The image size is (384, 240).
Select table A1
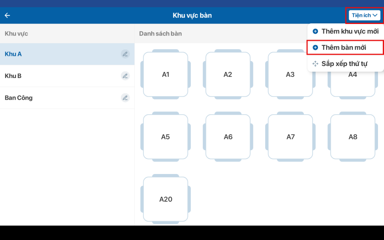coord(166,75)
